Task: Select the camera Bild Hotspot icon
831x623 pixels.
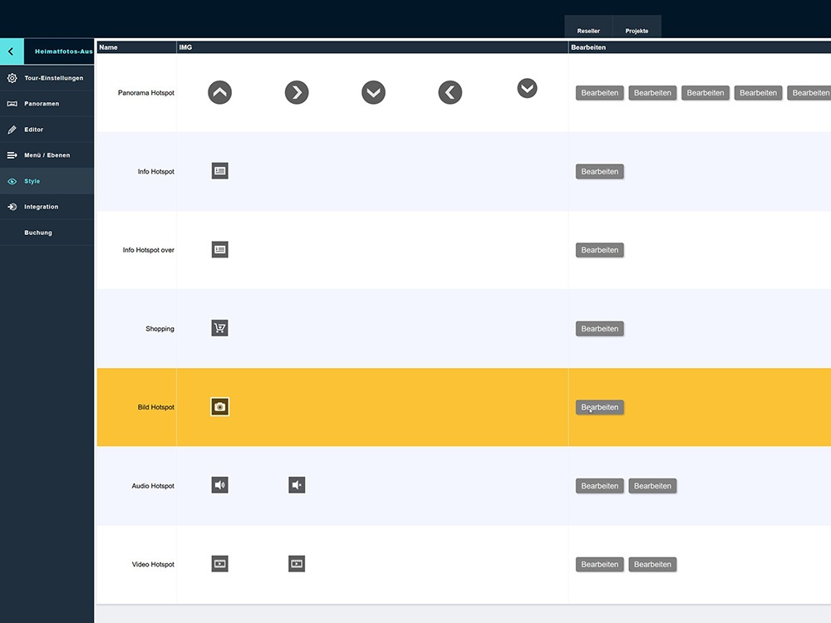Action: pos(219,407)
